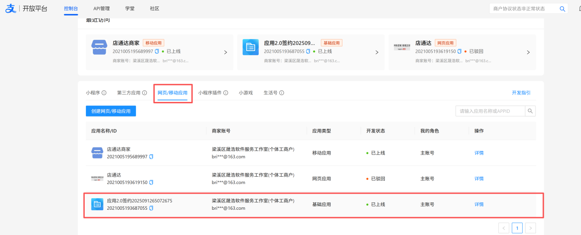Open the API管理 menu

click(101, 9)
